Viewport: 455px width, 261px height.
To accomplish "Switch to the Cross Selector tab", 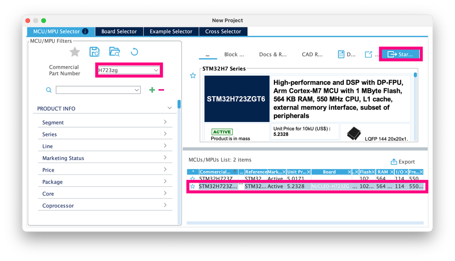I will click(x=223, y=31).
